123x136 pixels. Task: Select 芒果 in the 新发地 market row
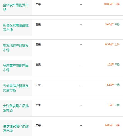click(x=38, y=44)
